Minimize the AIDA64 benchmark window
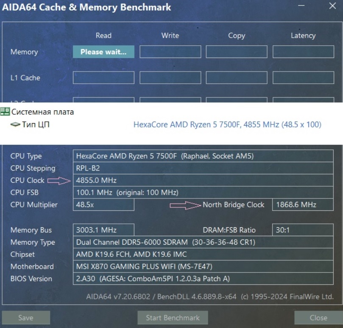The image size is (343, 328). 301,6
